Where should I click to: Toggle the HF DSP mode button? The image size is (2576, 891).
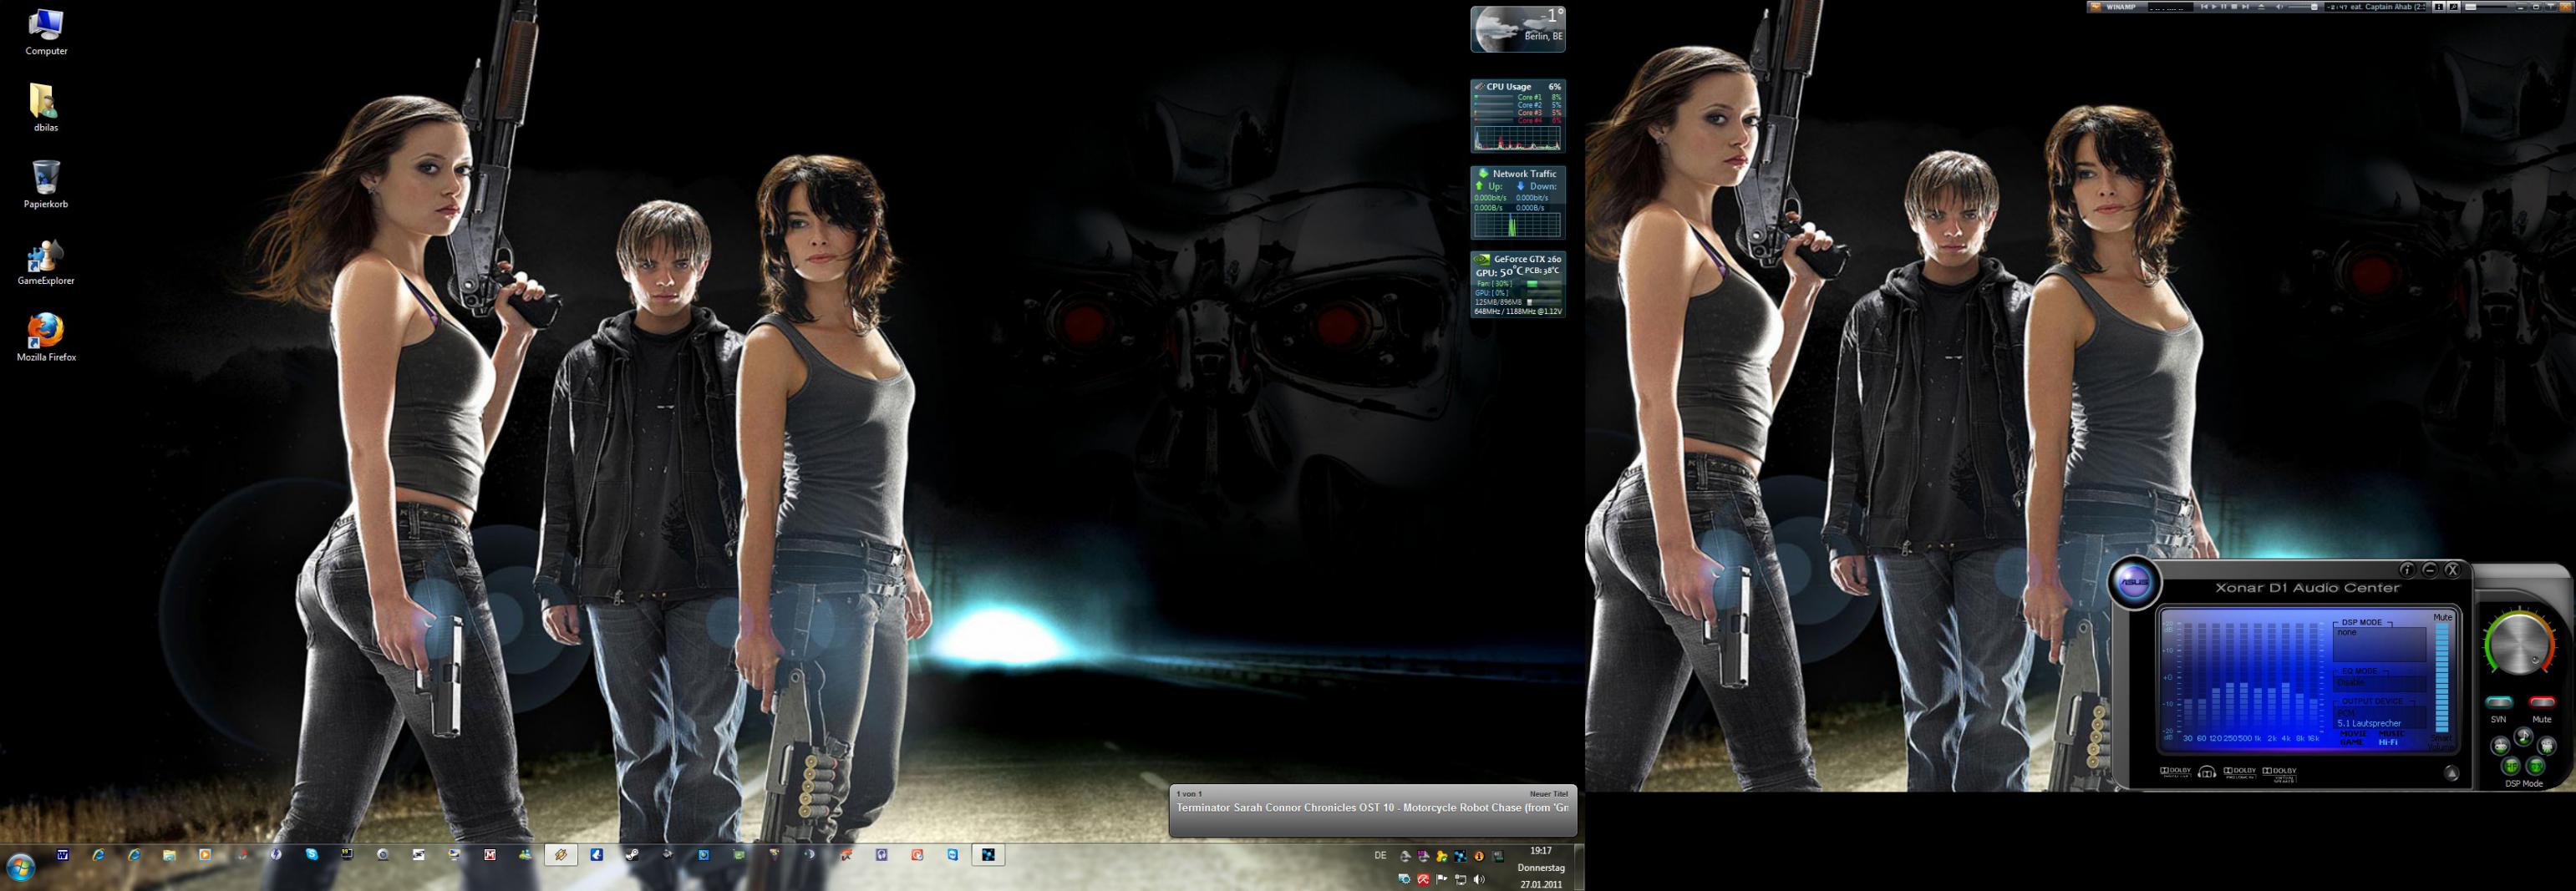tap(2511, 767)
